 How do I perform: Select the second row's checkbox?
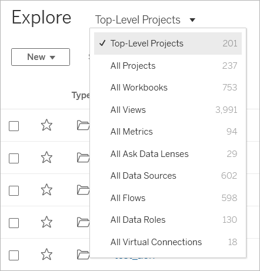click(x=14, y=158)
